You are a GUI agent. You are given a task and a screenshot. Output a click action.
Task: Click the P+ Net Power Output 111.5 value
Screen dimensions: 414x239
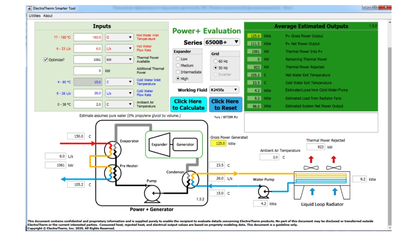[254, 44]
